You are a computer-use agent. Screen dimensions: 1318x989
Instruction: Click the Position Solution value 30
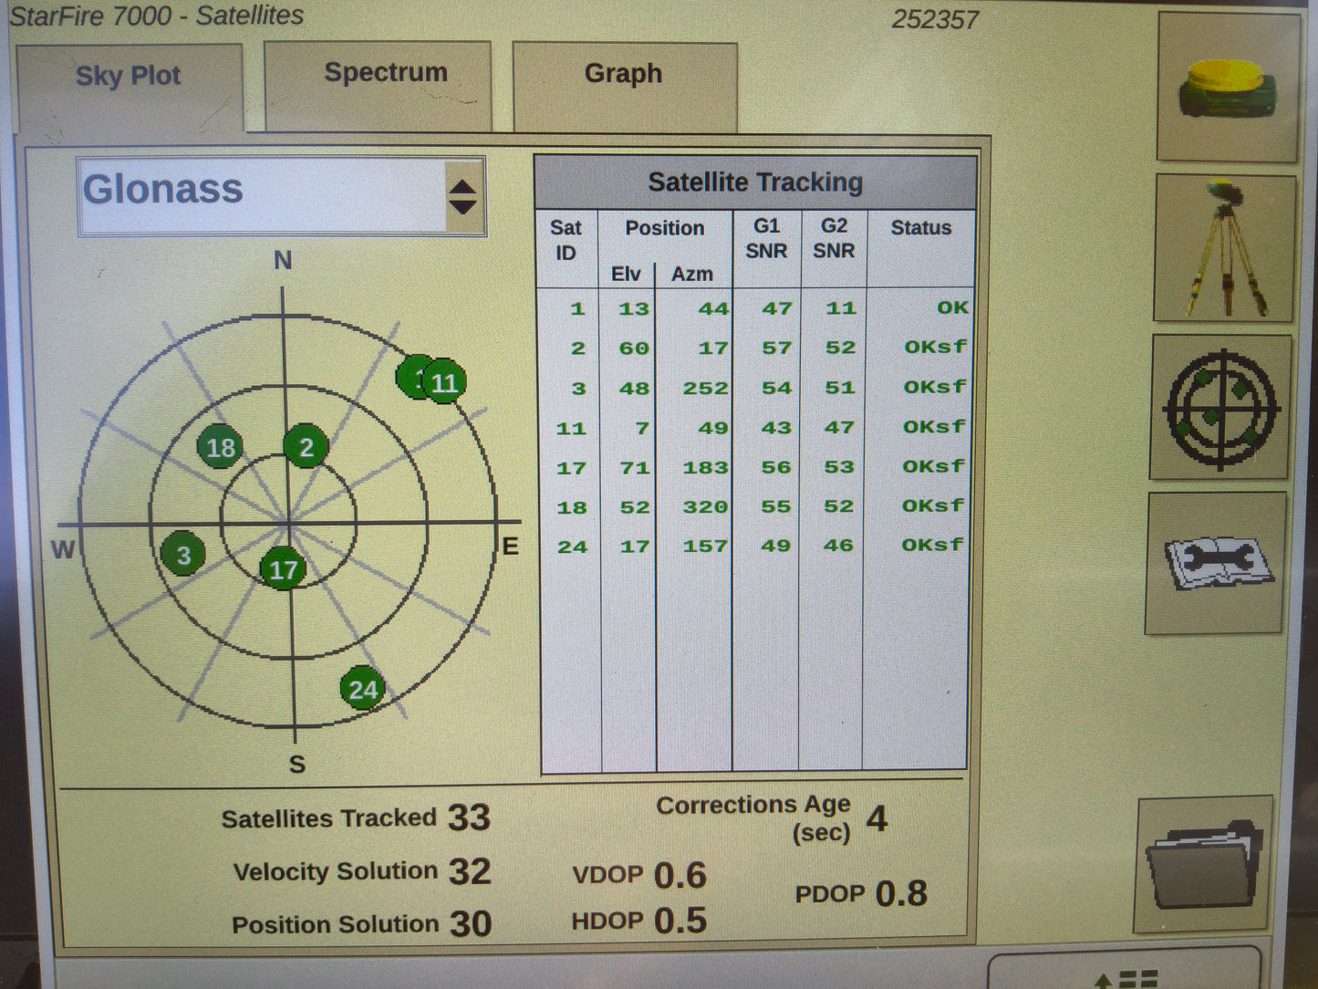click(471, 923)
